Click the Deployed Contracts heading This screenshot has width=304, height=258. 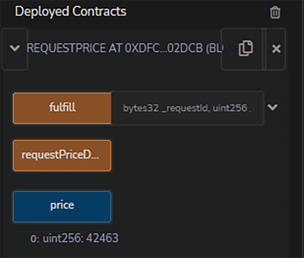[x=70, y=11]
